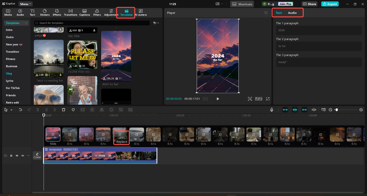367x196 pixels.
Task: Click the preview axis icon near zoom slider
Action: [323, 110]
